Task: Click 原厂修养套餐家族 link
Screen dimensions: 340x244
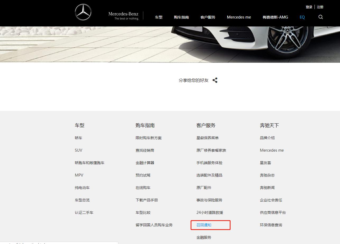Action: pyautogui.click(x=211, y=150)
